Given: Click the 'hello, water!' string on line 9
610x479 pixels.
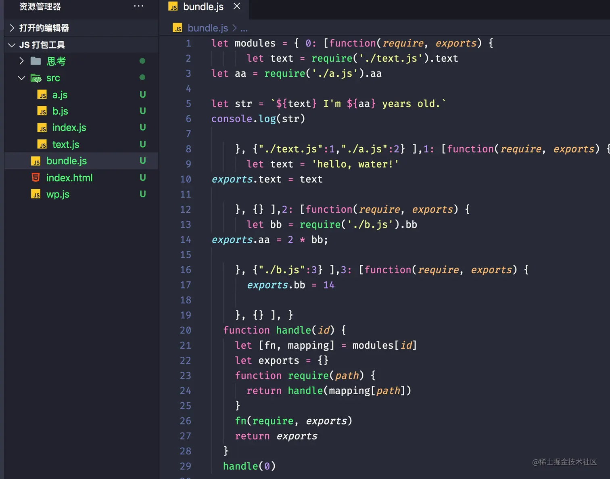Looking at the screenshot, I should 355,164.
